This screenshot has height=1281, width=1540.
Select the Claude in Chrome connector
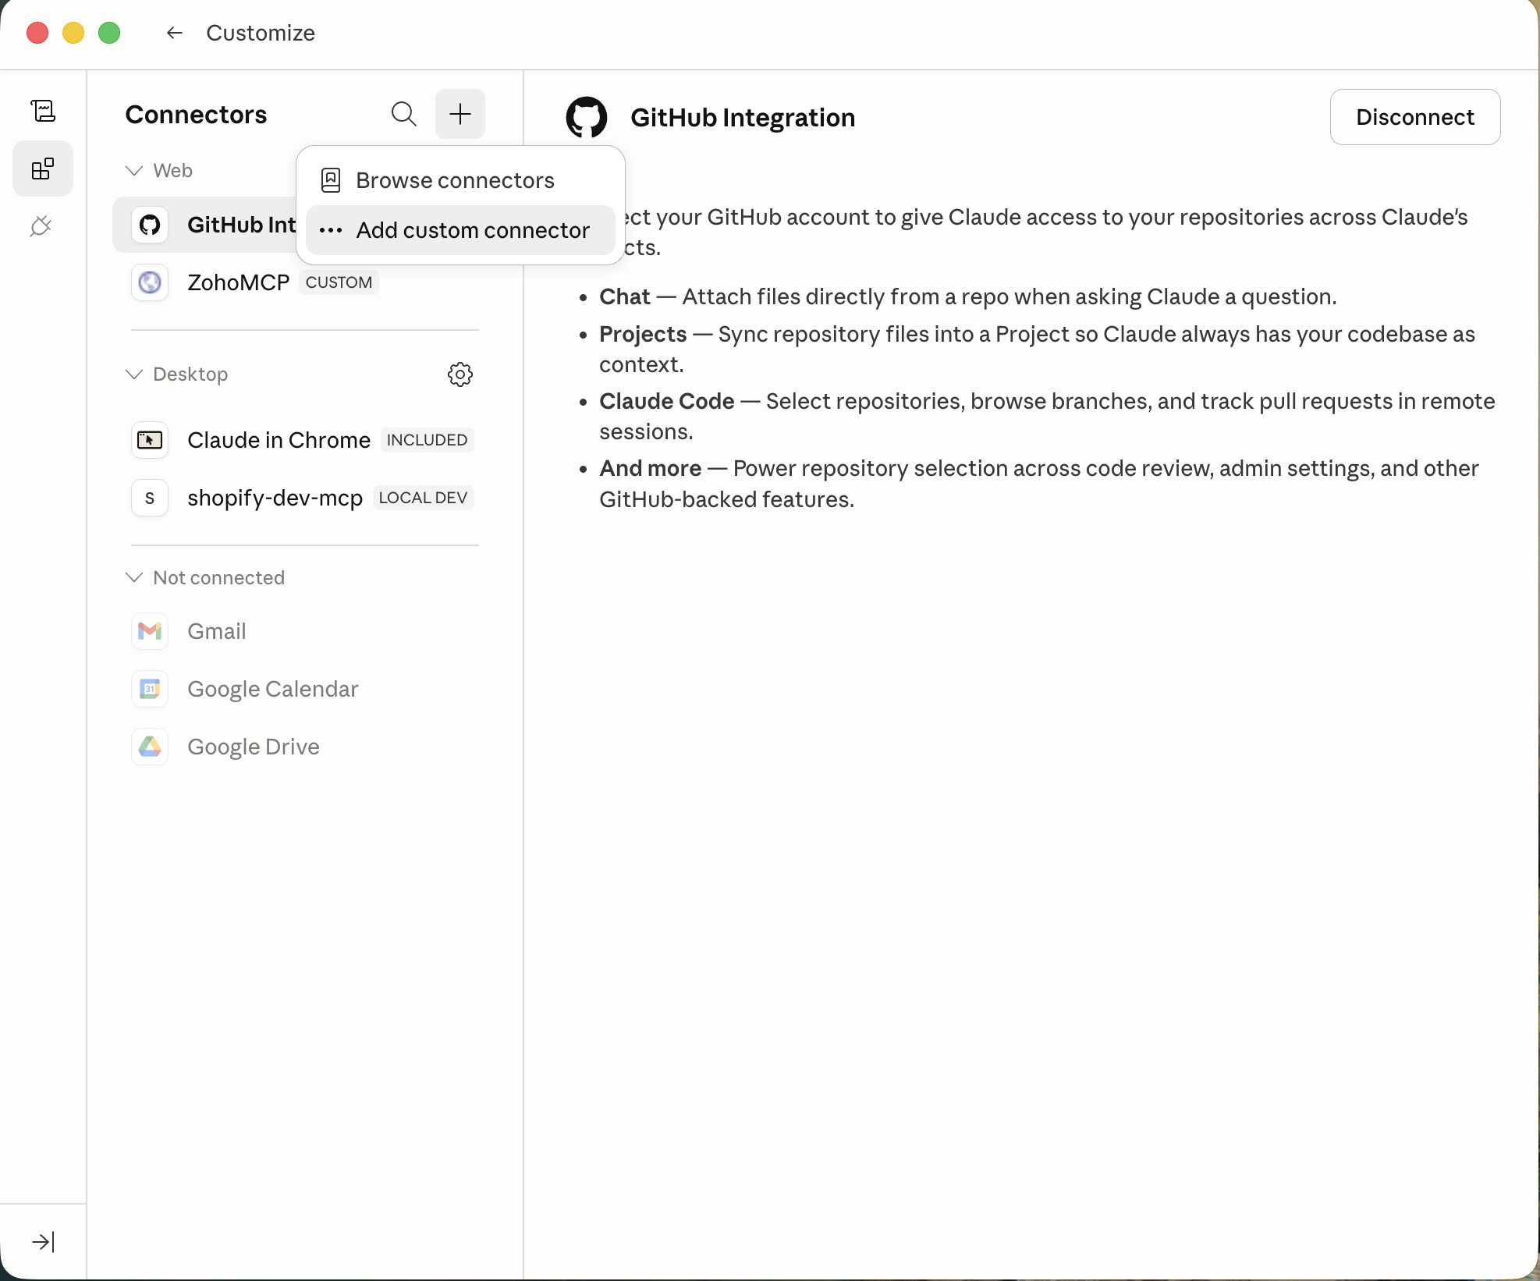303,440
